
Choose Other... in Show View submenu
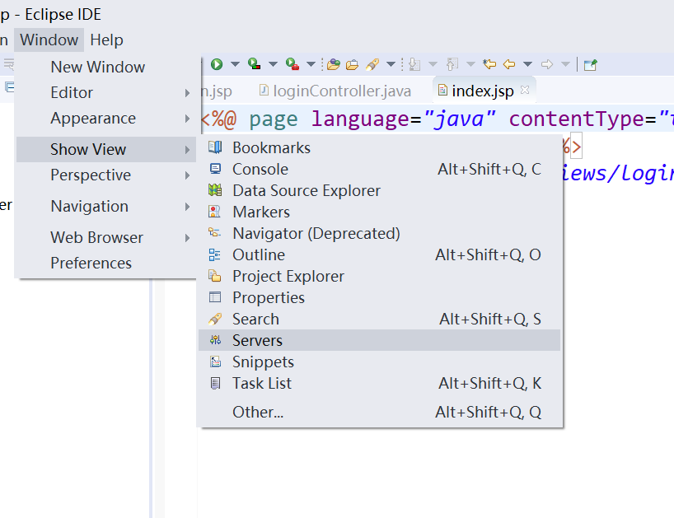coord(380,412)
